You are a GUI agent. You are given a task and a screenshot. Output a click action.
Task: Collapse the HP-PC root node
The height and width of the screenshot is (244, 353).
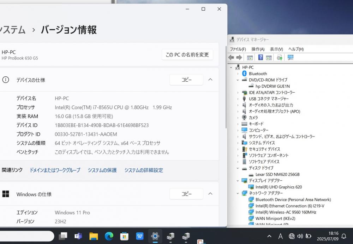231,67
